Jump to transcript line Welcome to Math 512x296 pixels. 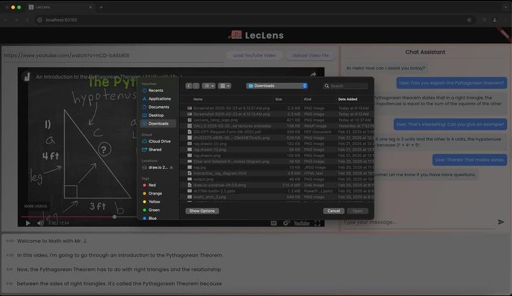(x=52, y=241)
